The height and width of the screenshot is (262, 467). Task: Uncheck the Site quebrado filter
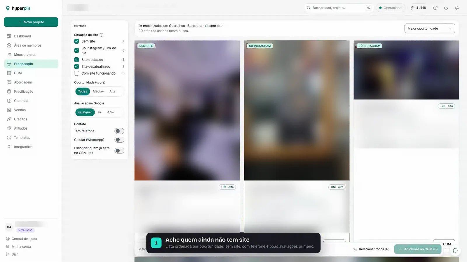(76, 60)
